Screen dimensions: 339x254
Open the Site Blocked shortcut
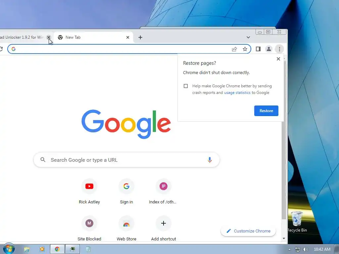[x=89, y=228]
